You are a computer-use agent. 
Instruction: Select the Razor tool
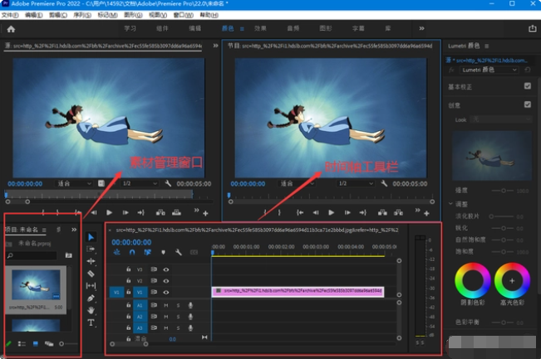point(91,273)
